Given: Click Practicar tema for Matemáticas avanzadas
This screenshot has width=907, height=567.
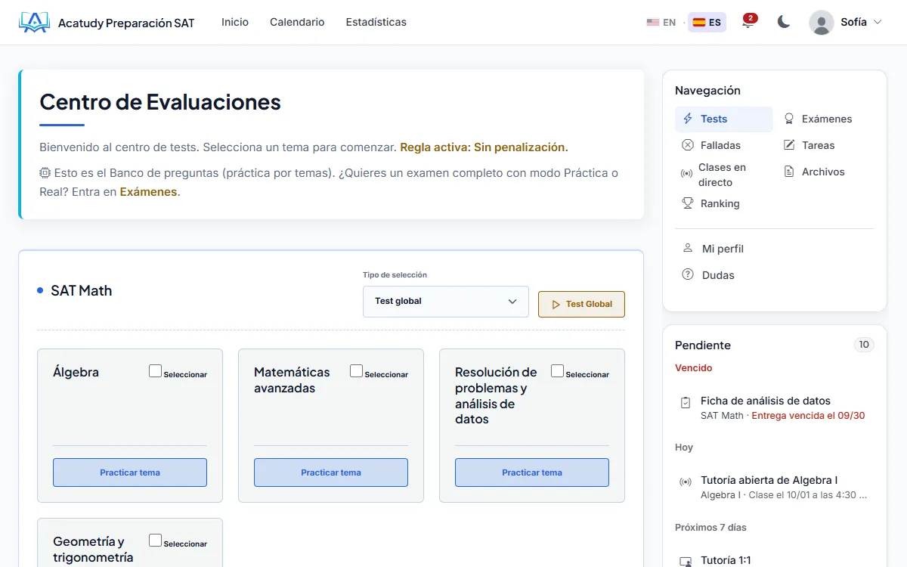Looking at the screenshot, I should coord(331,472).
